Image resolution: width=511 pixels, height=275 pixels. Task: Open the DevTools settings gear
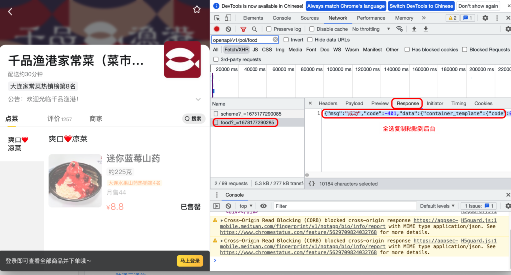(485, 18)
